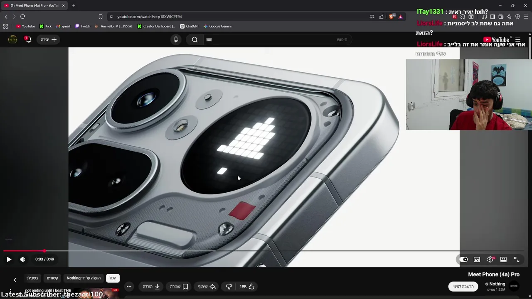532x299 pixels.
Task: Open the browser main hamburger menu
Action: click(526, 17)
